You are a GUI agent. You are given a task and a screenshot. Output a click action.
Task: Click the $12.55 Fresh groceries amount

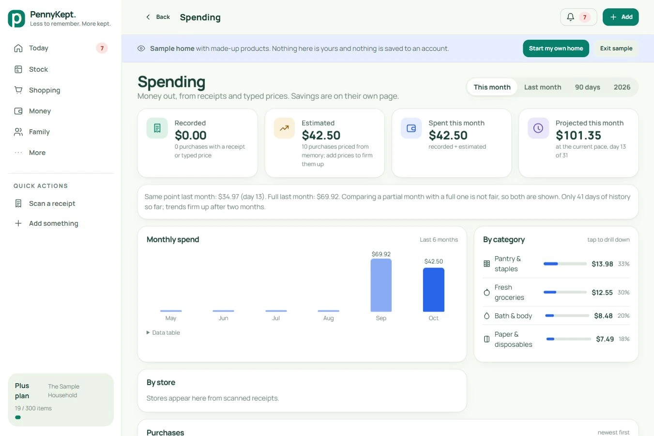pos(602,293)
